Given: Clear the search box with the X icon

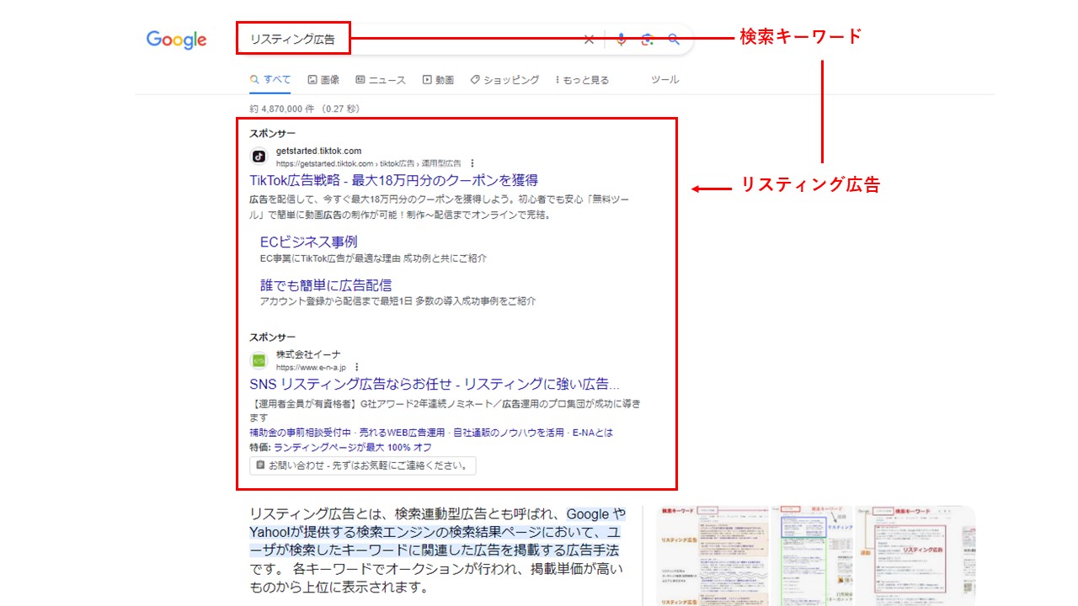Looking at the screenshot, I should tap(589, 40).
